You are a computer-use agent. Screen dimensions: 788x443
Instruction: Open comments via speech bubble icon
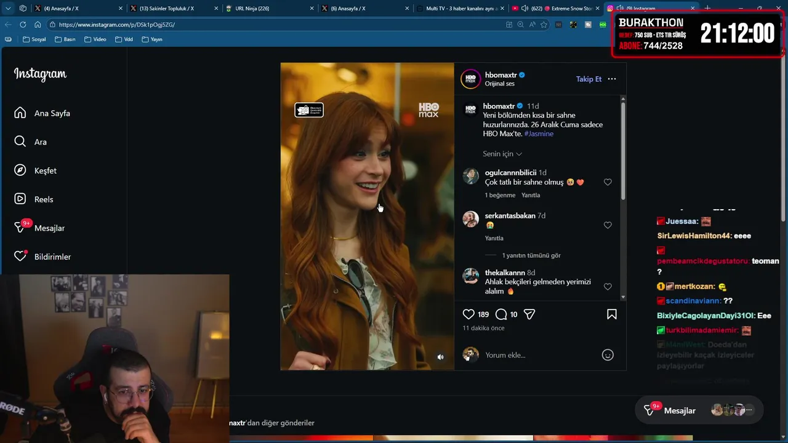click(501, 314)
